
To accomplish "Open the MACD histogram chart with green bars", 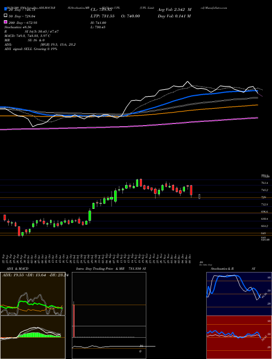I will pos(33,337).
